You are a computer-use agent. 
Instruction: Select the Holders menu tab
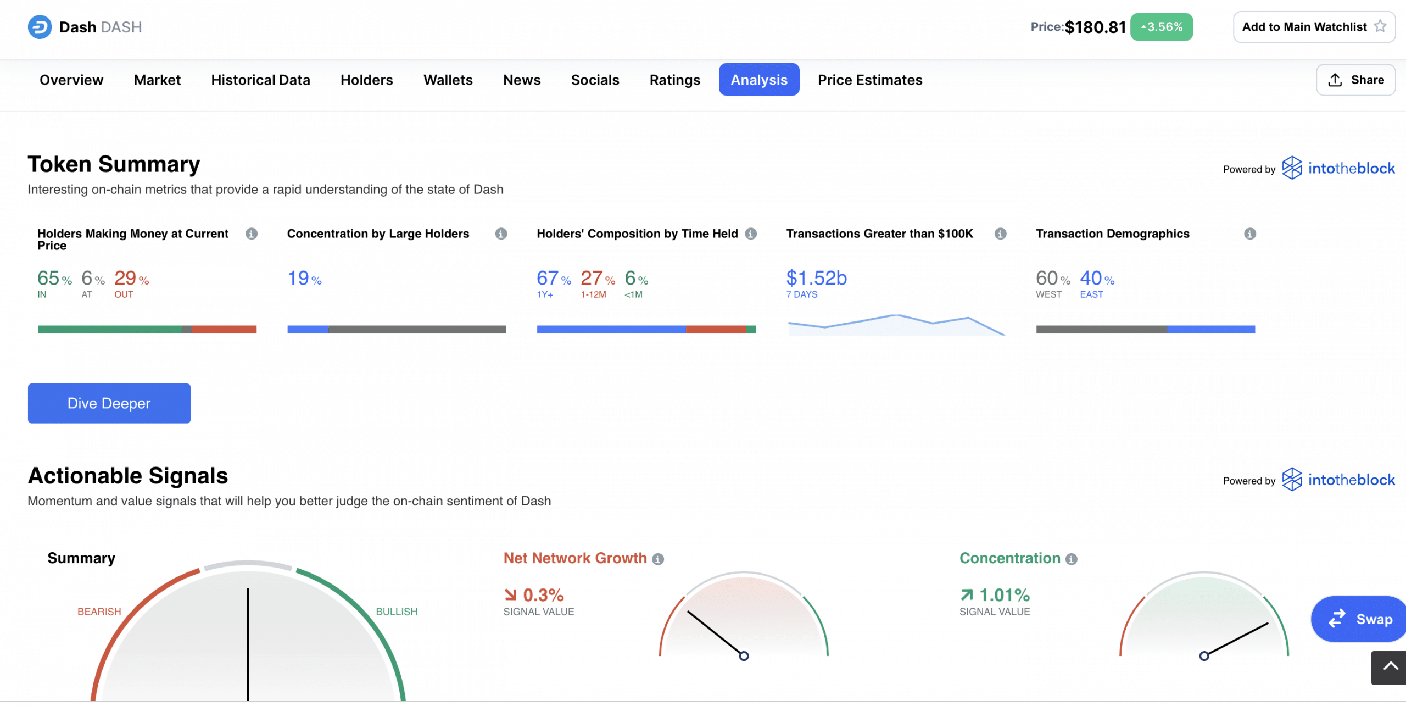point(366,79)
